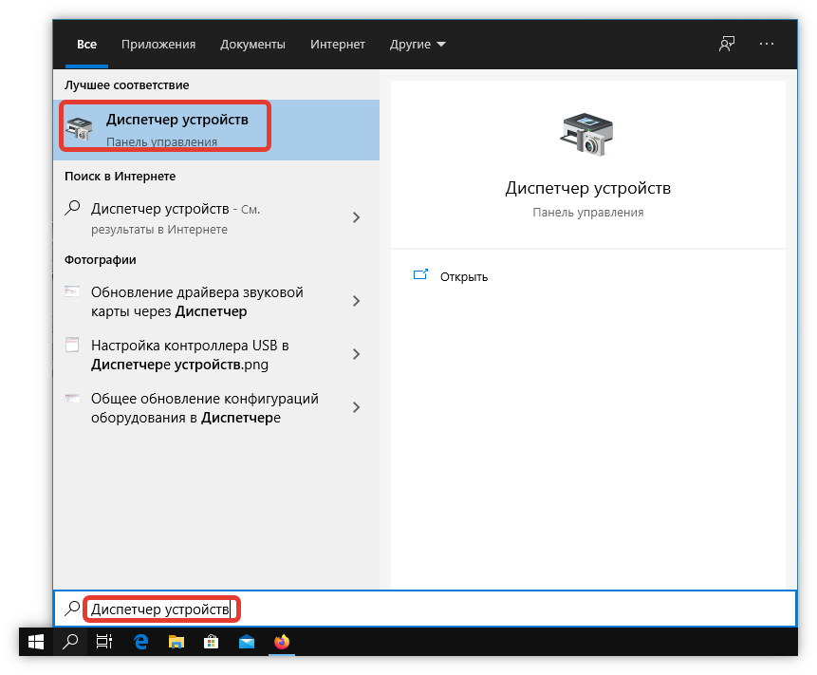This screenshot has height=675, width=817.
Task: Open the Mail app from the taskbar
Action: (x=247, y=642)
